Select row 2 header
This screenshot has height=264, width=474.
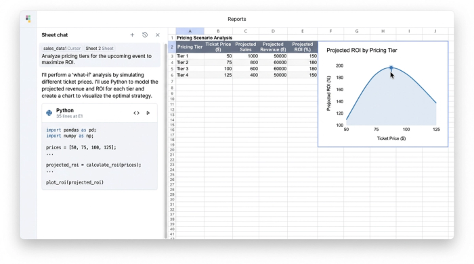172,47
